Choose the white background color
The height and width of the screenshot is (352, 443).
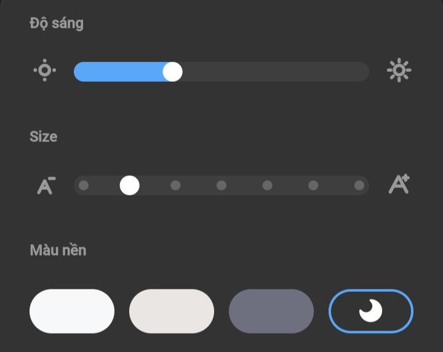tap(72, 311)
